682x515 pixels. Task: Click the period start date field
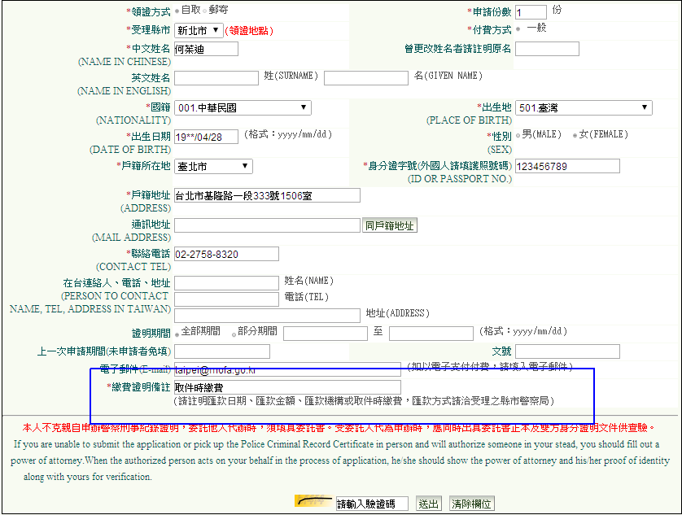pos(326,334)
